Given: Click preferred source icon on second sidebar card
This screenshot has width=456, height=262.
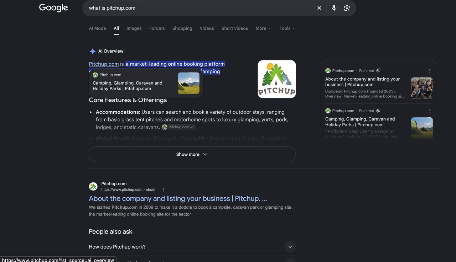Looking at the screenshot, I should (378, 111).
